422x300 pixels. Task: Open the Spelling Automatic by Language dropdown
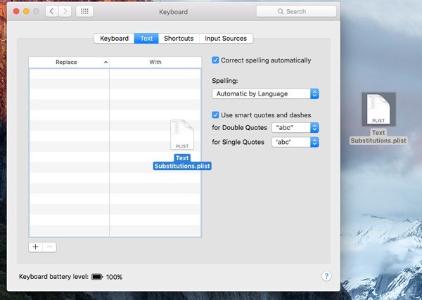265,94
